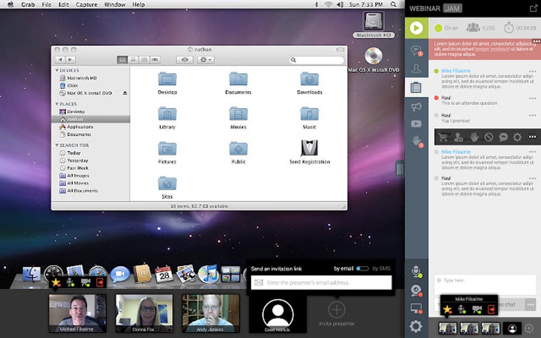Click the megaphone announcements icon

point(416,106)
